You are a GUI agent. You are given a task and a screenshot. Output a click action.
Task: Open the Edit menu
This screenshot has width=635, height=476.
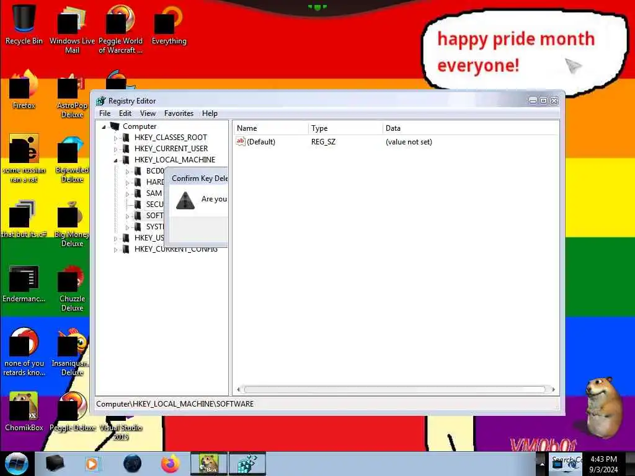click(125, 113)
